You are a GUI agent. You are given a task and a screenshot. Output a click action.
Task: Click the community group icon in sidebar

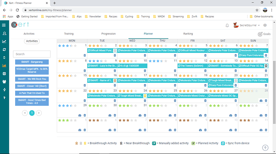coord(4,82)
